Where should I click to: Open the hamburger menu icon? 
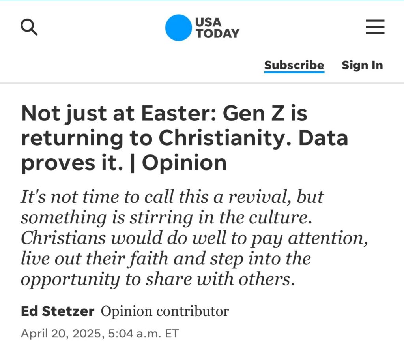pyautogui.click(x=375, y=27)
